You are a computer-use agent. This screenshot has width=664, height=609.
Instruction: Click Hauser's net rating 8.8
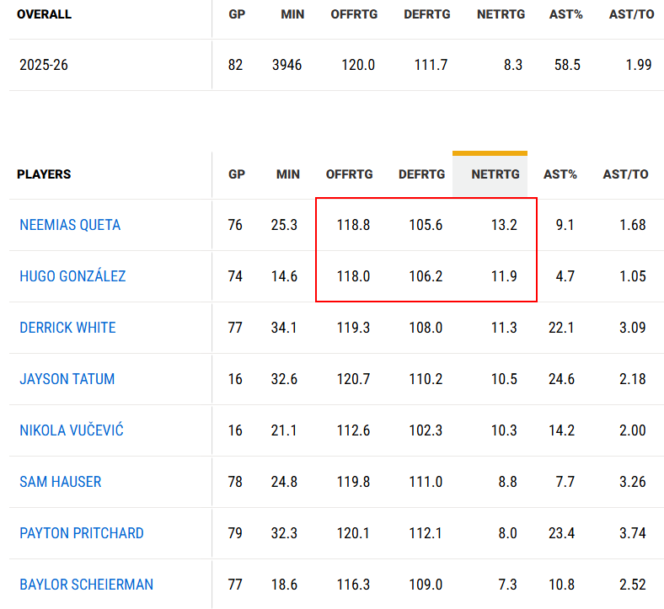pos(508,482)
